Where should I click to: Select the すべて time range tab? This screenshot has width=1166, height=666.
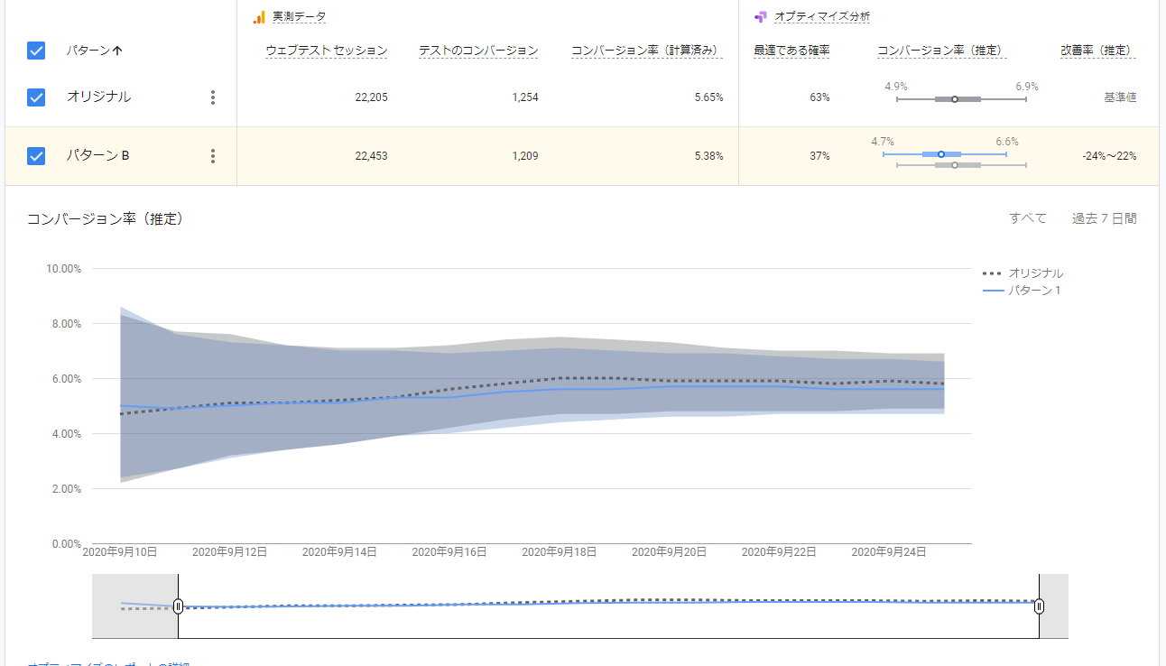pyautogui.click(x=1028, y=218)
